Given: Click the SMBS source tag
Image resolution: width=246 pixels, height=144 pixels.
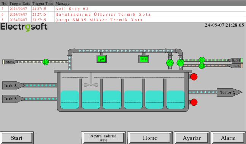Looking at the screenshot, I should click(11, 62).
